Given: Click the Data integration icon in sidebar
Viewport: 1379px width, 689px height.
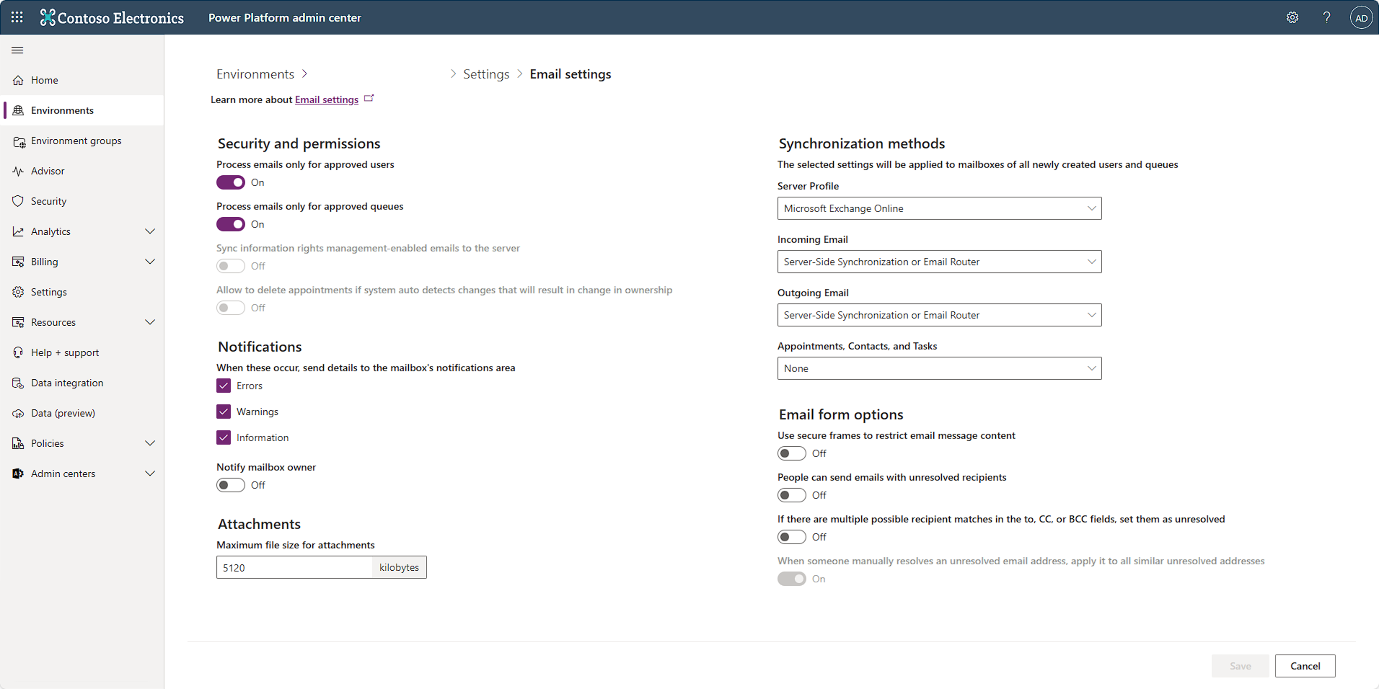Looking at the screenshot, I should tap(18, 383).
